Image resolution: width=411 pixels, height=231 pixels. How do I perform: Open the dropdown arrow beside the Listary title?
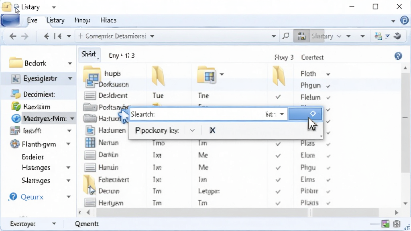[54, 7]
